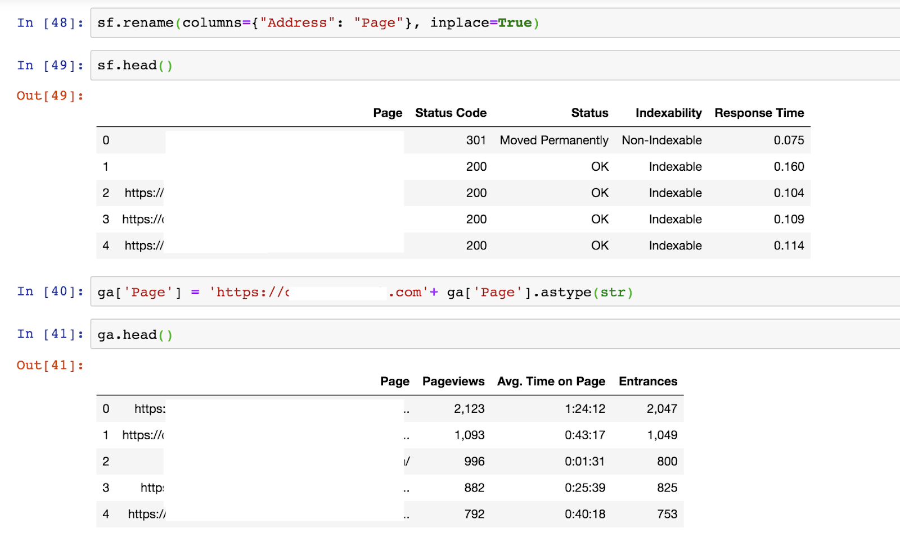
Task: Click the 753 entrances cell
Action: [x=667, y=515]
